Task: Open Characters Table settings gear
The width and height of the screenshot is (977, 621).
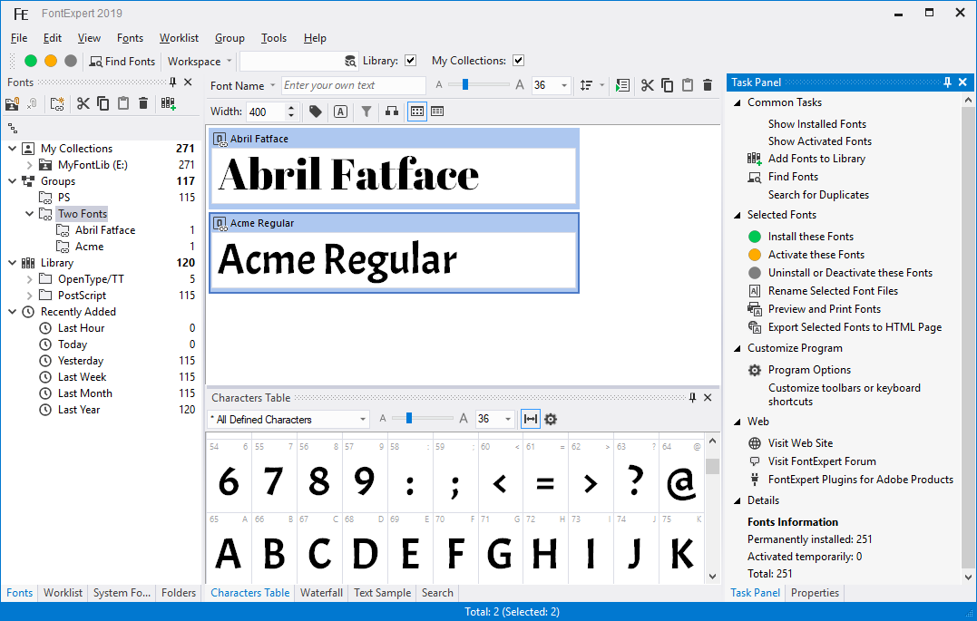Action: pyautogui.click(x=550, y=419)
